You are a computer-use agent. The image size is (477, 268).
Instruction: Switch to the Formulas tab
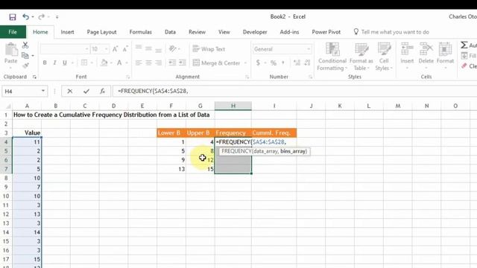click(141, 32)
